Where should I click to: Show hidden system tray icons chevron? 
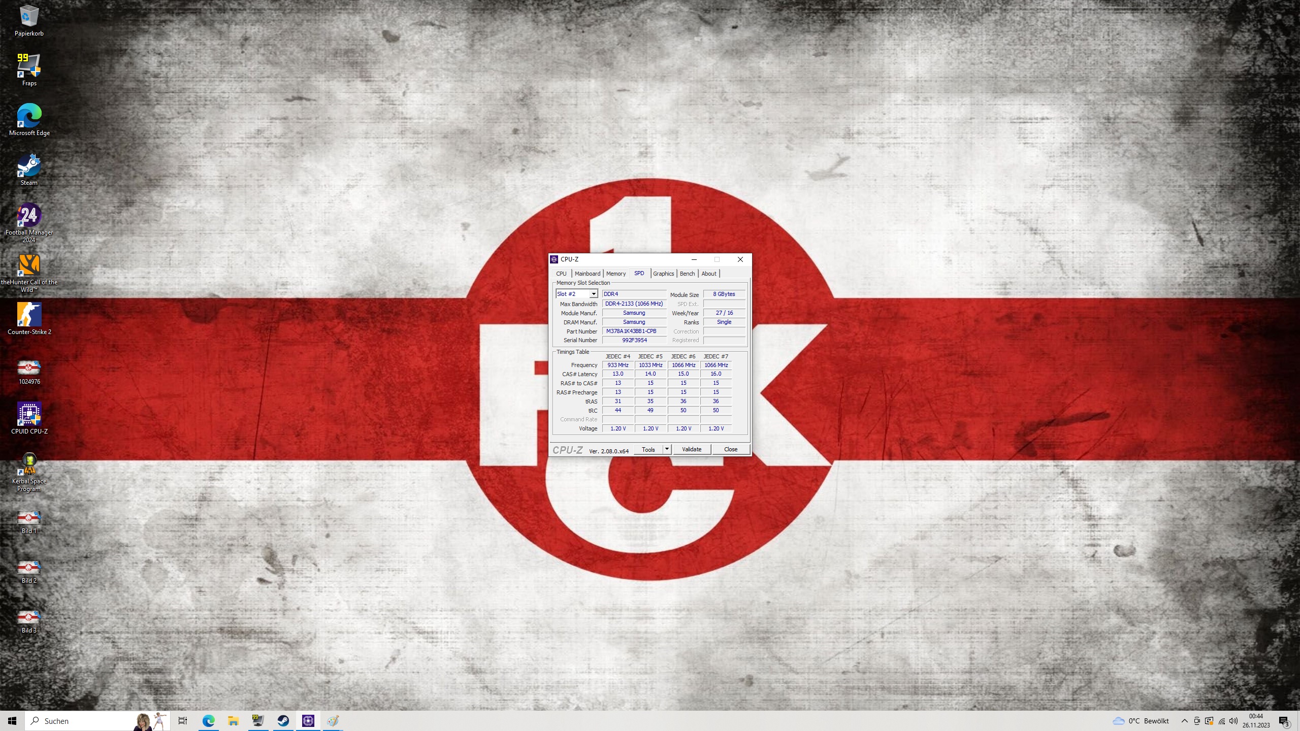point(1184,721)
